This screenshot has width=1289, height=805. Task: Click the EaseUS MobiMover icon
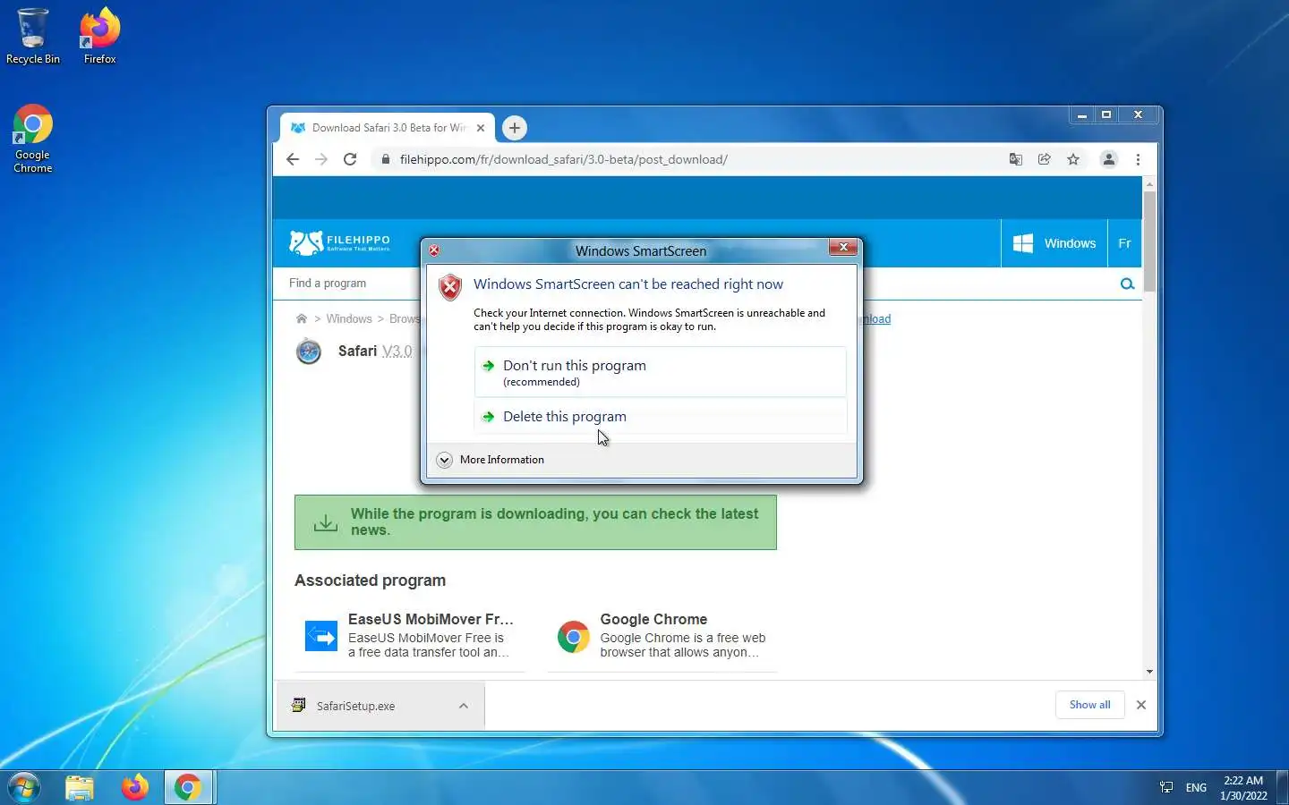tap(321, 637)
